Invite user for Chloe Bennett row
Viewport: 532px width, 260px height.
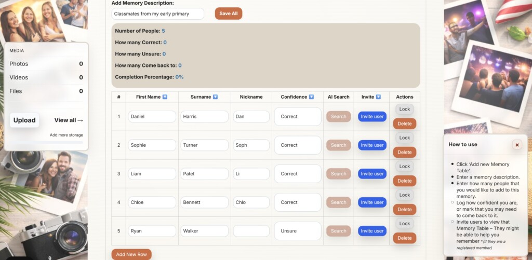click(x=372, y=202)
